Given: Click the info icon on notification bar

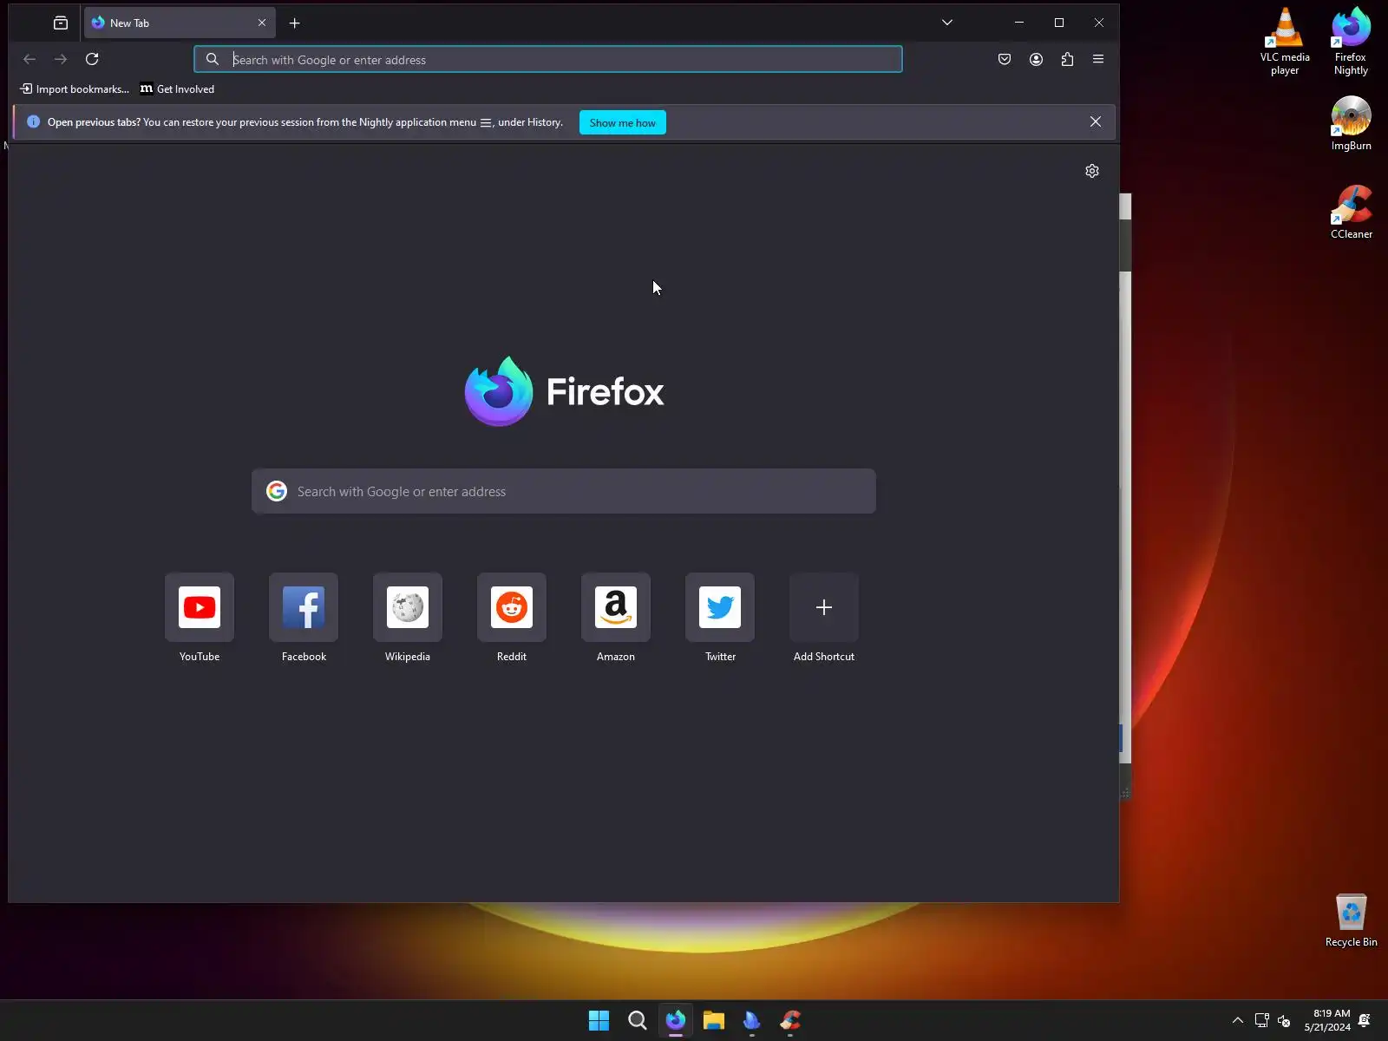Looking at the screenshot, I should click(33, 122).
